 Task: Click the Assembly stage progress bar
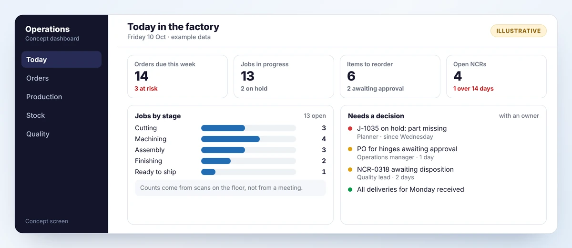[x=248, y=150]
